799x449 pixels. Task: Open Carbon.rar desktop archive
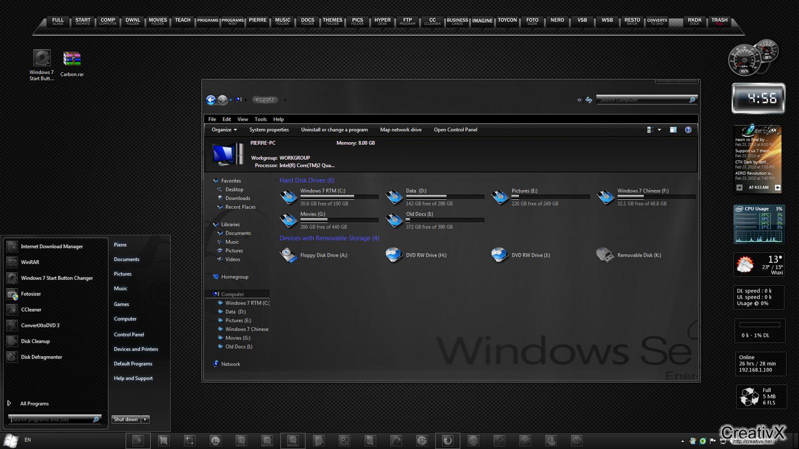pos(72,63)
